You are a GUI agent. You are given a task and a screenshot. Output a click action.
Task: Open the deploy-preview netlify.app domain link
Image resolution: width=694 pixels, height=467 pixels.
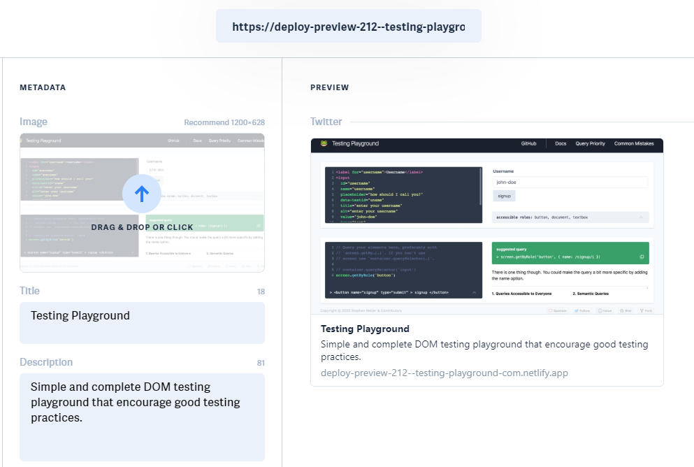coord(444,373)
